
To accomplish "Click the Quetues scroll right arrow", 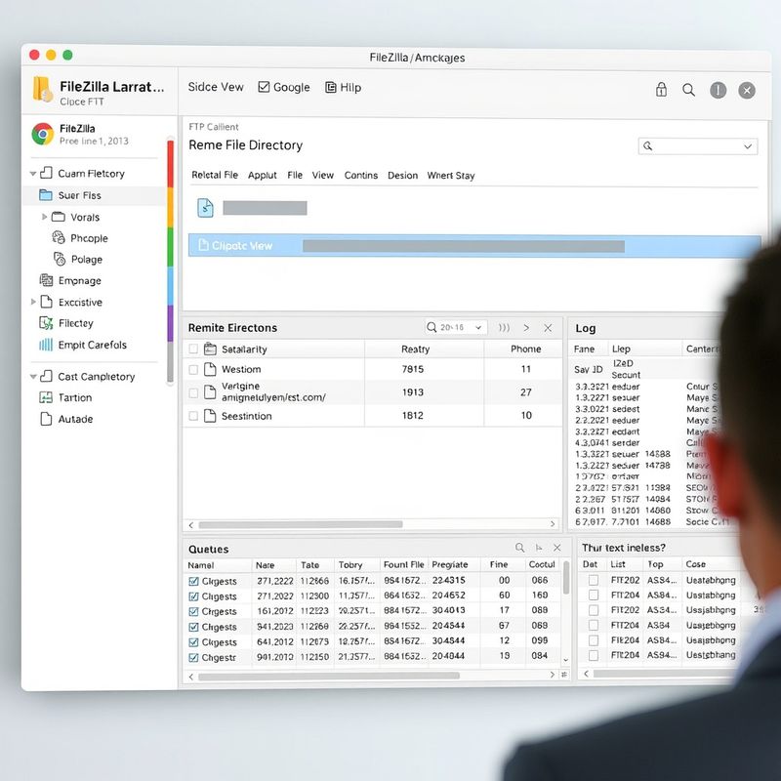I will (552, 675).
